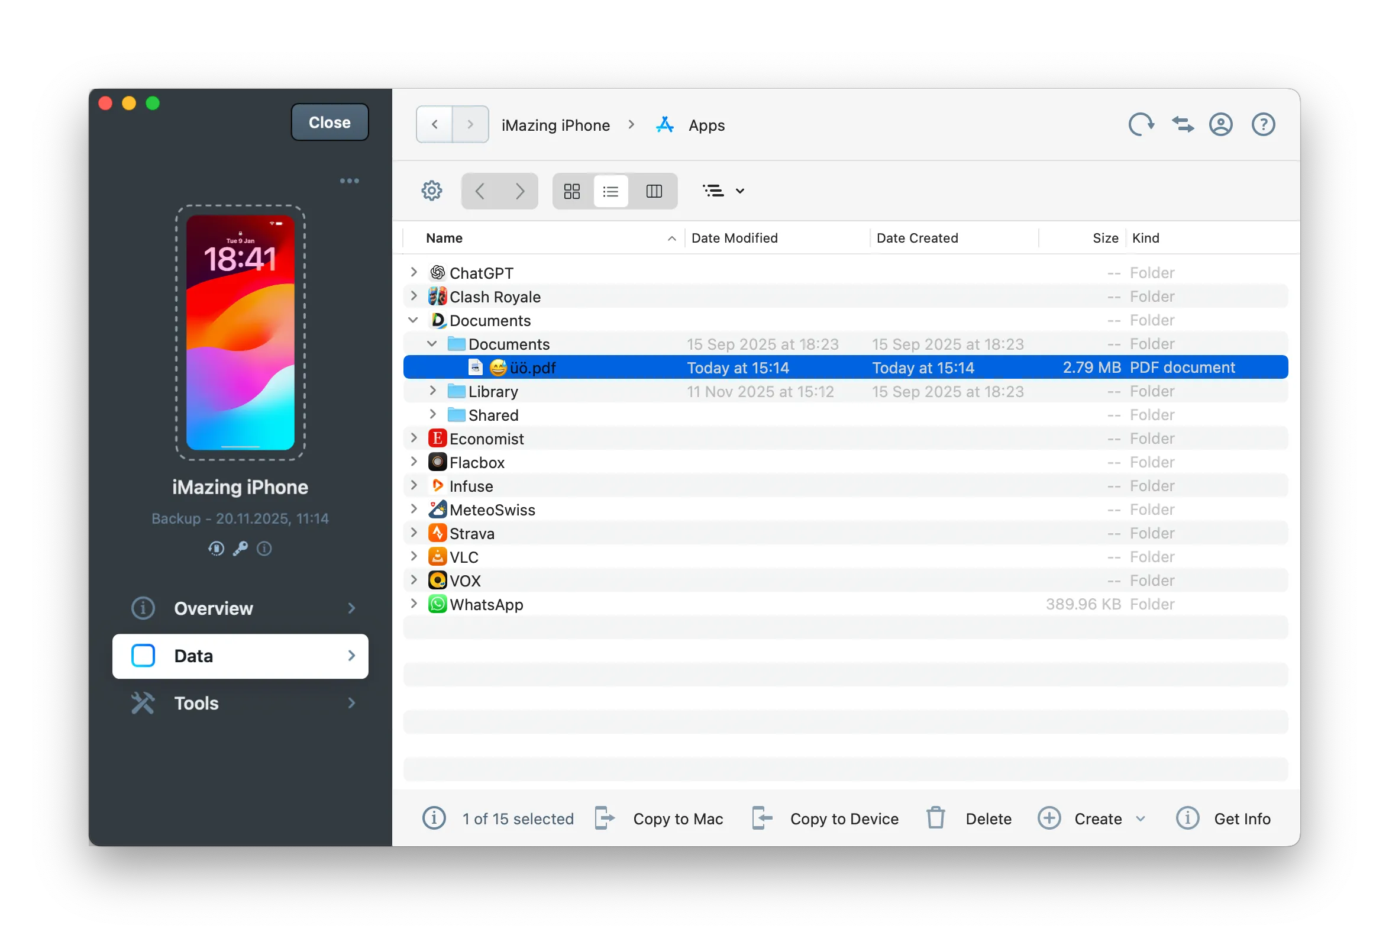Open the Overview section in the sidebar

214,608
